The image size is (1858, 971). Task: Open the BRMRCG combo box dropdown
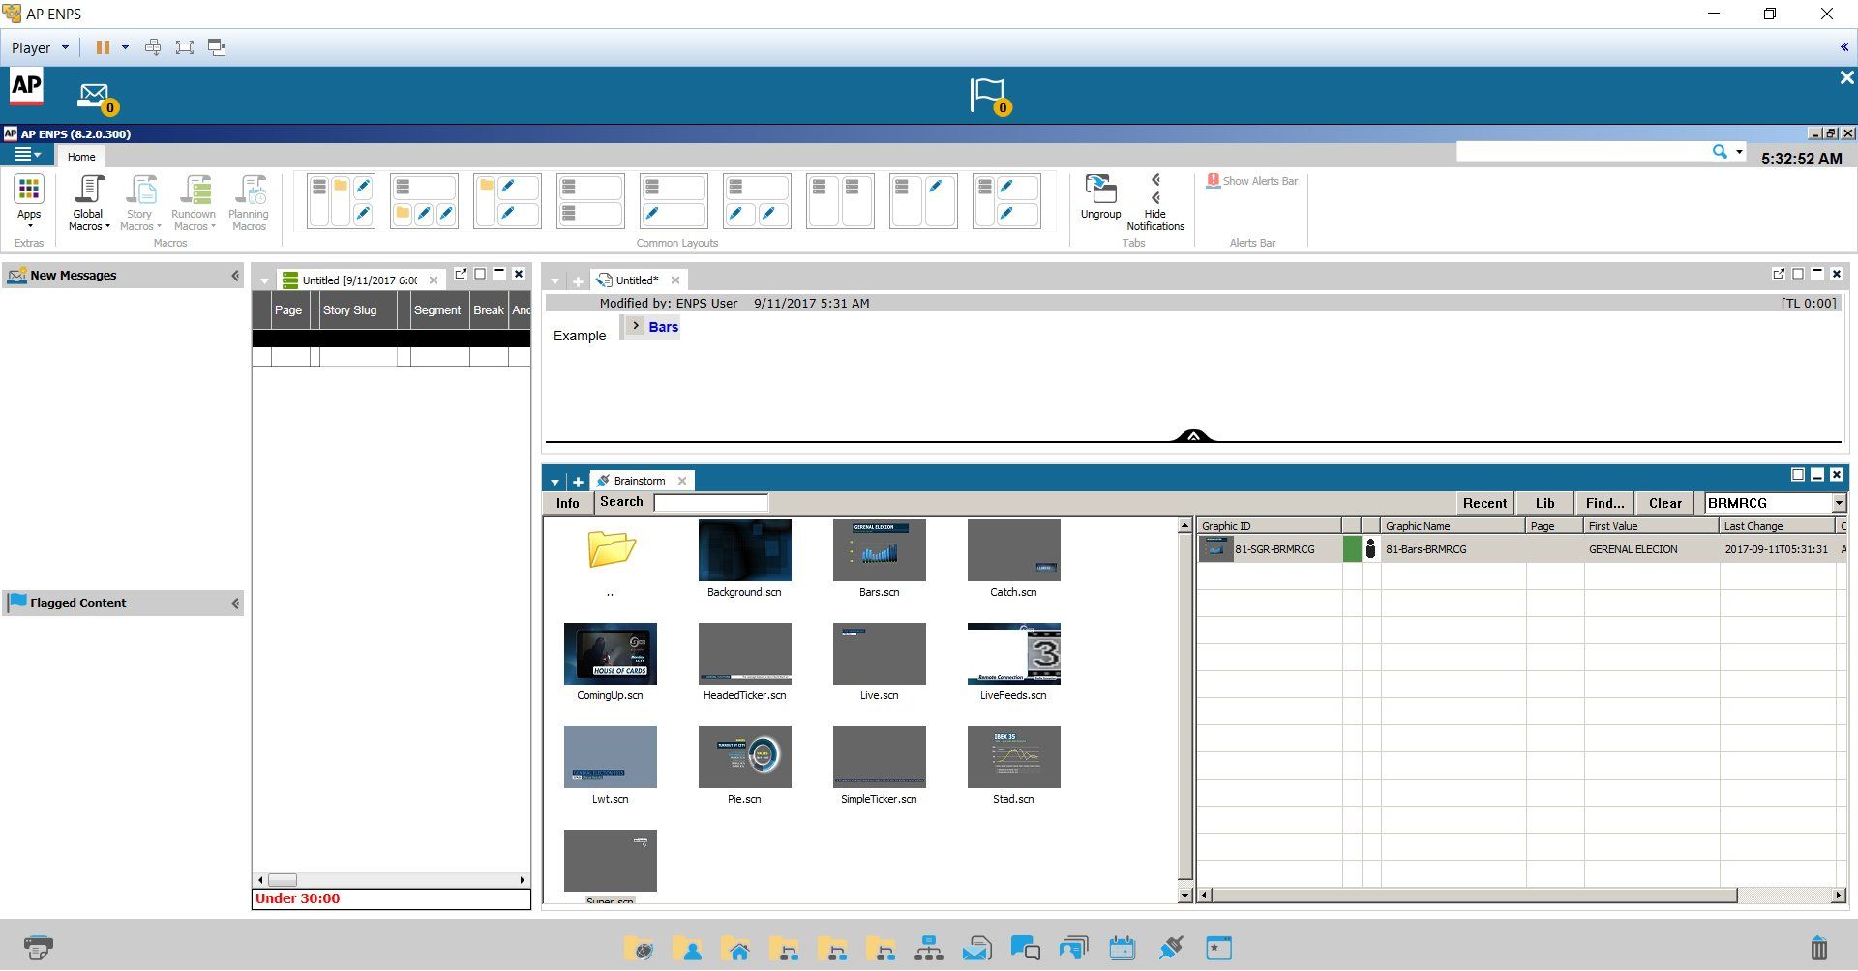point(1838,503)
